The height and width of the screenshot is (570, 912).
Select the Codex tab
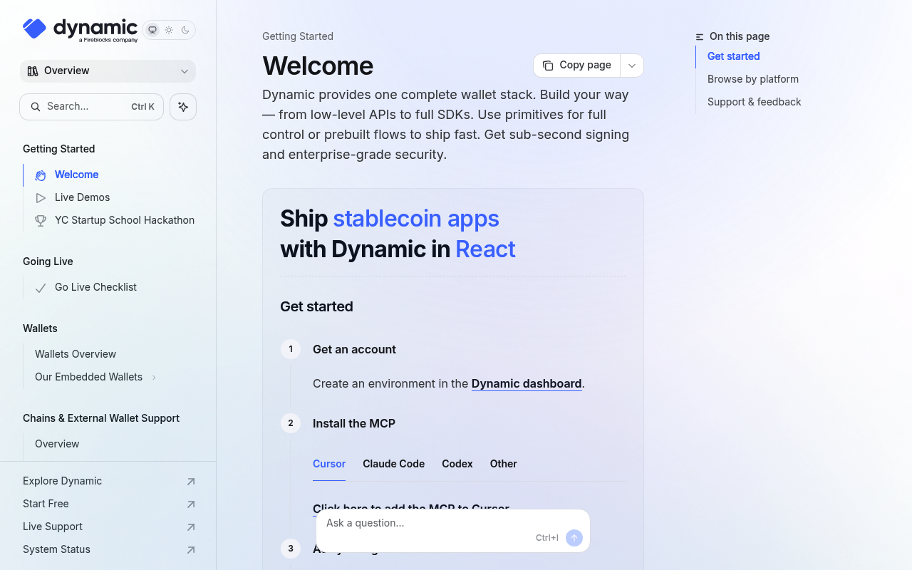tap(457, 464)
